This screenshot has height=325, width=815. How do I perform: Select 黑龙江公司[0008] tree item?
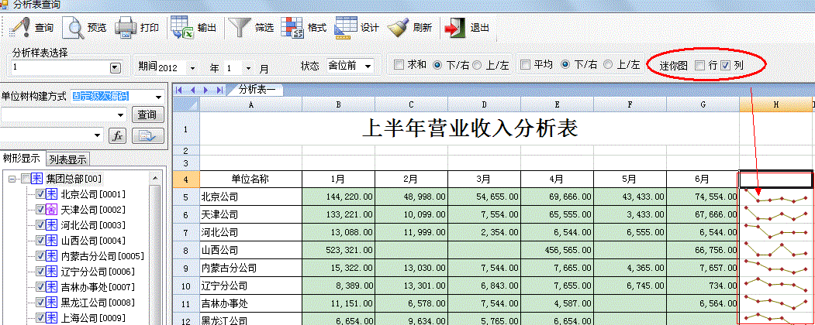tap(98, 303)
